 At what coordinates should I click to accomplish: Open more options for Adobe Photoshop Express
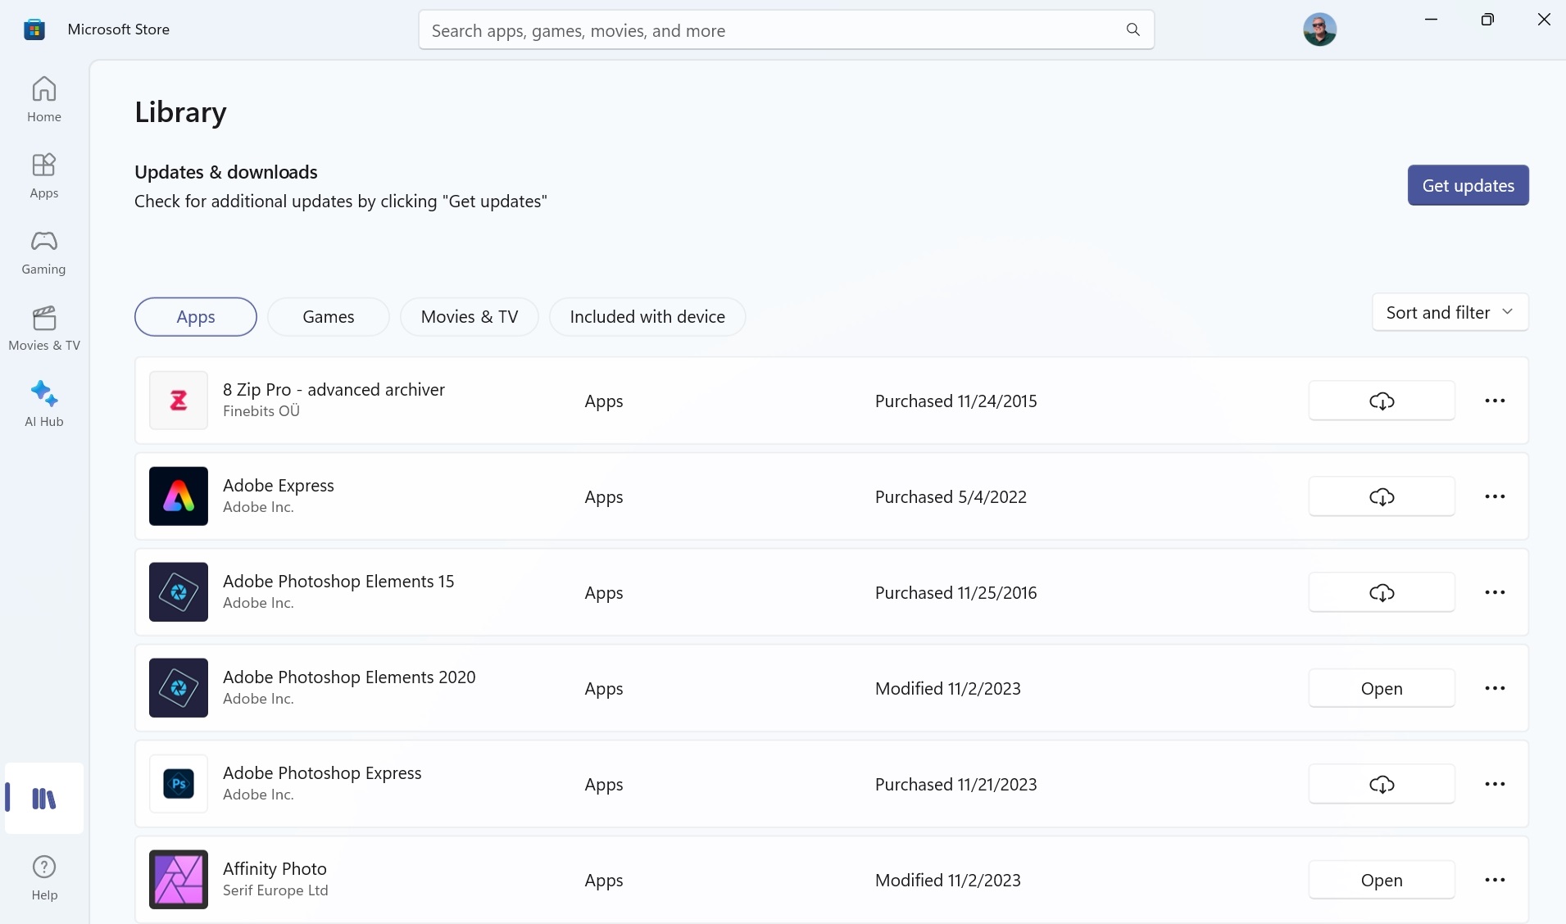1495,784
